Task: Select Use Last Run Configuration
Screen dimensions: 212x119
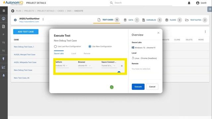Action: point(67,46)
